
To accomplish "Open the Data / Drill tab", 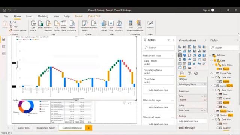I will coord(94,16).
